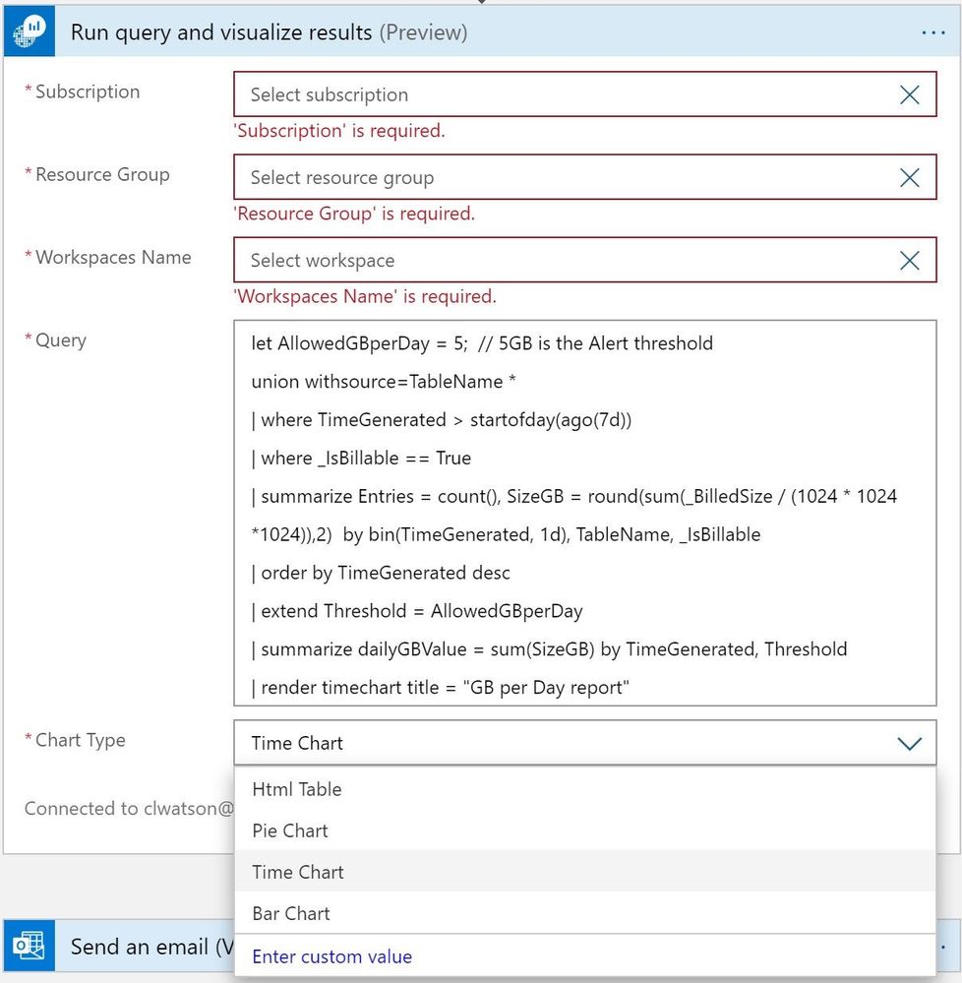The width and height of the screenshot is (962, 983).
Task: Click the 'Resource Group' is required message
Action: (x=354, y=214)
